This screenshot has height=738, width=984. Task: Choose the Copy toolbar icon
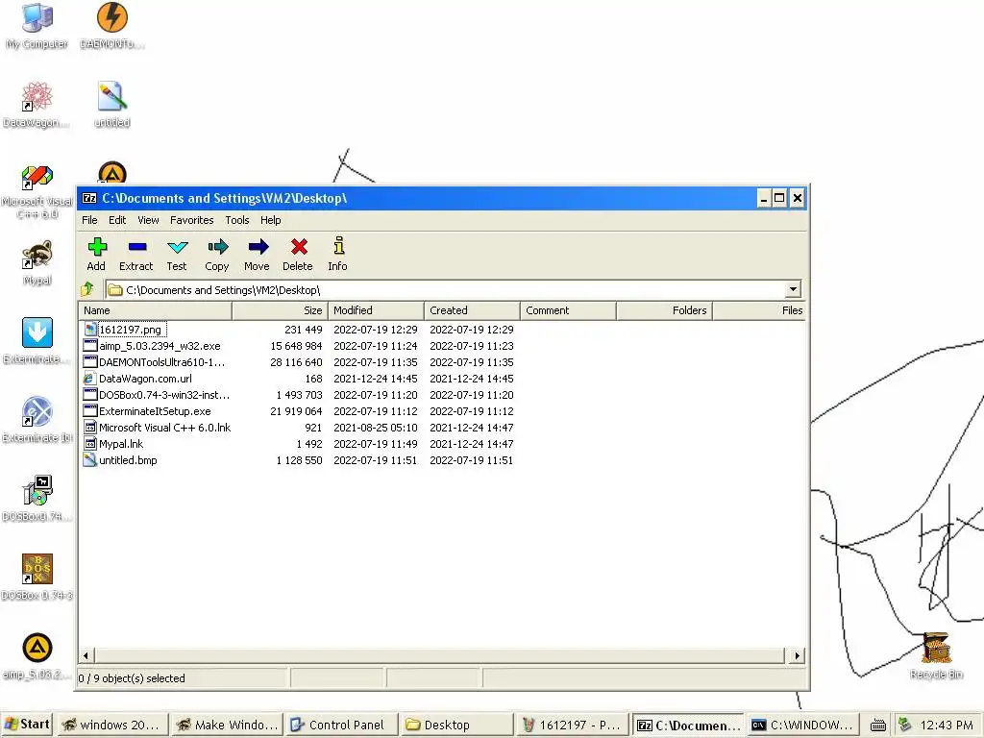point(218,247)
